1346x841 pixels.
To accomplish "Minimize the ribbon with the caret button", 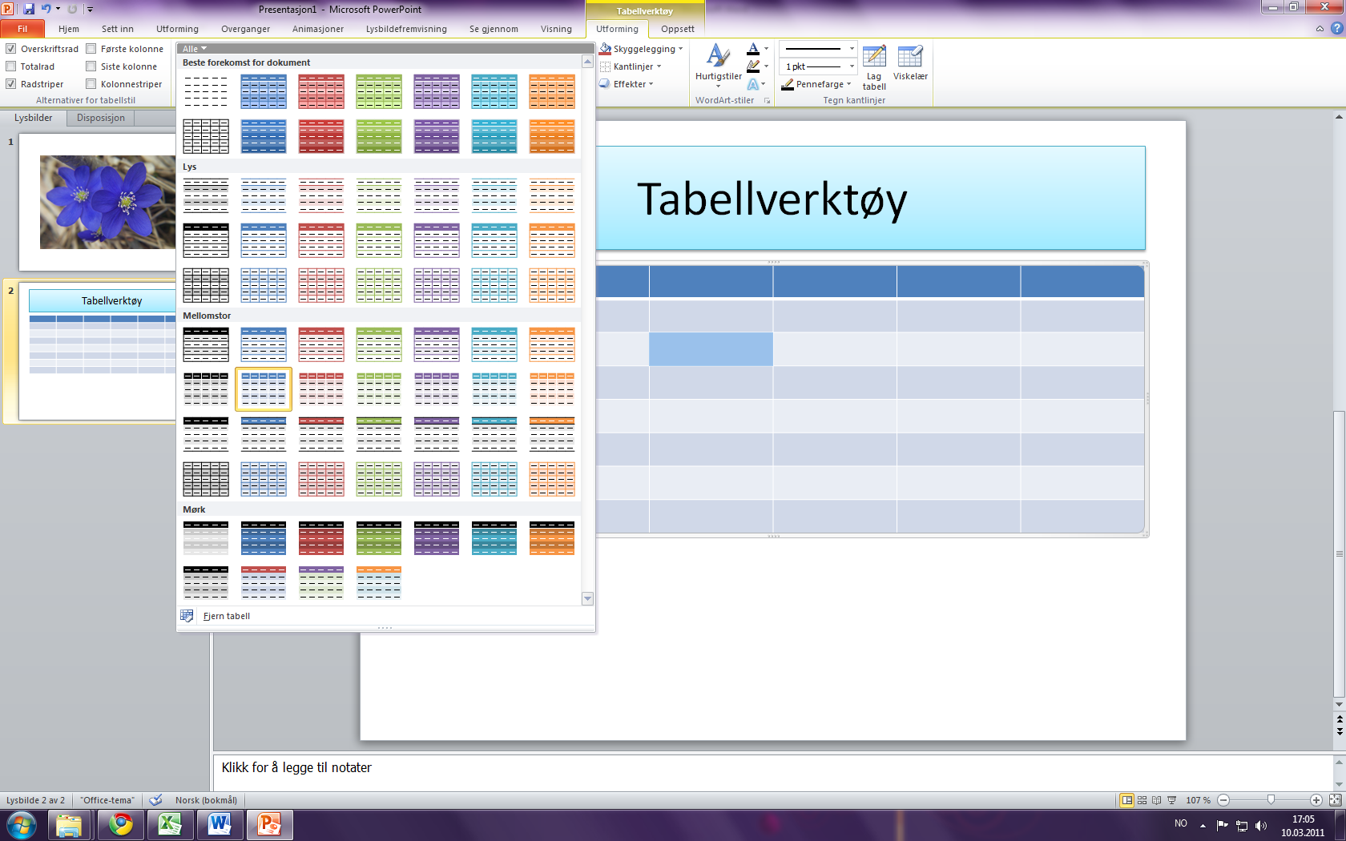I will point(1320,29).
